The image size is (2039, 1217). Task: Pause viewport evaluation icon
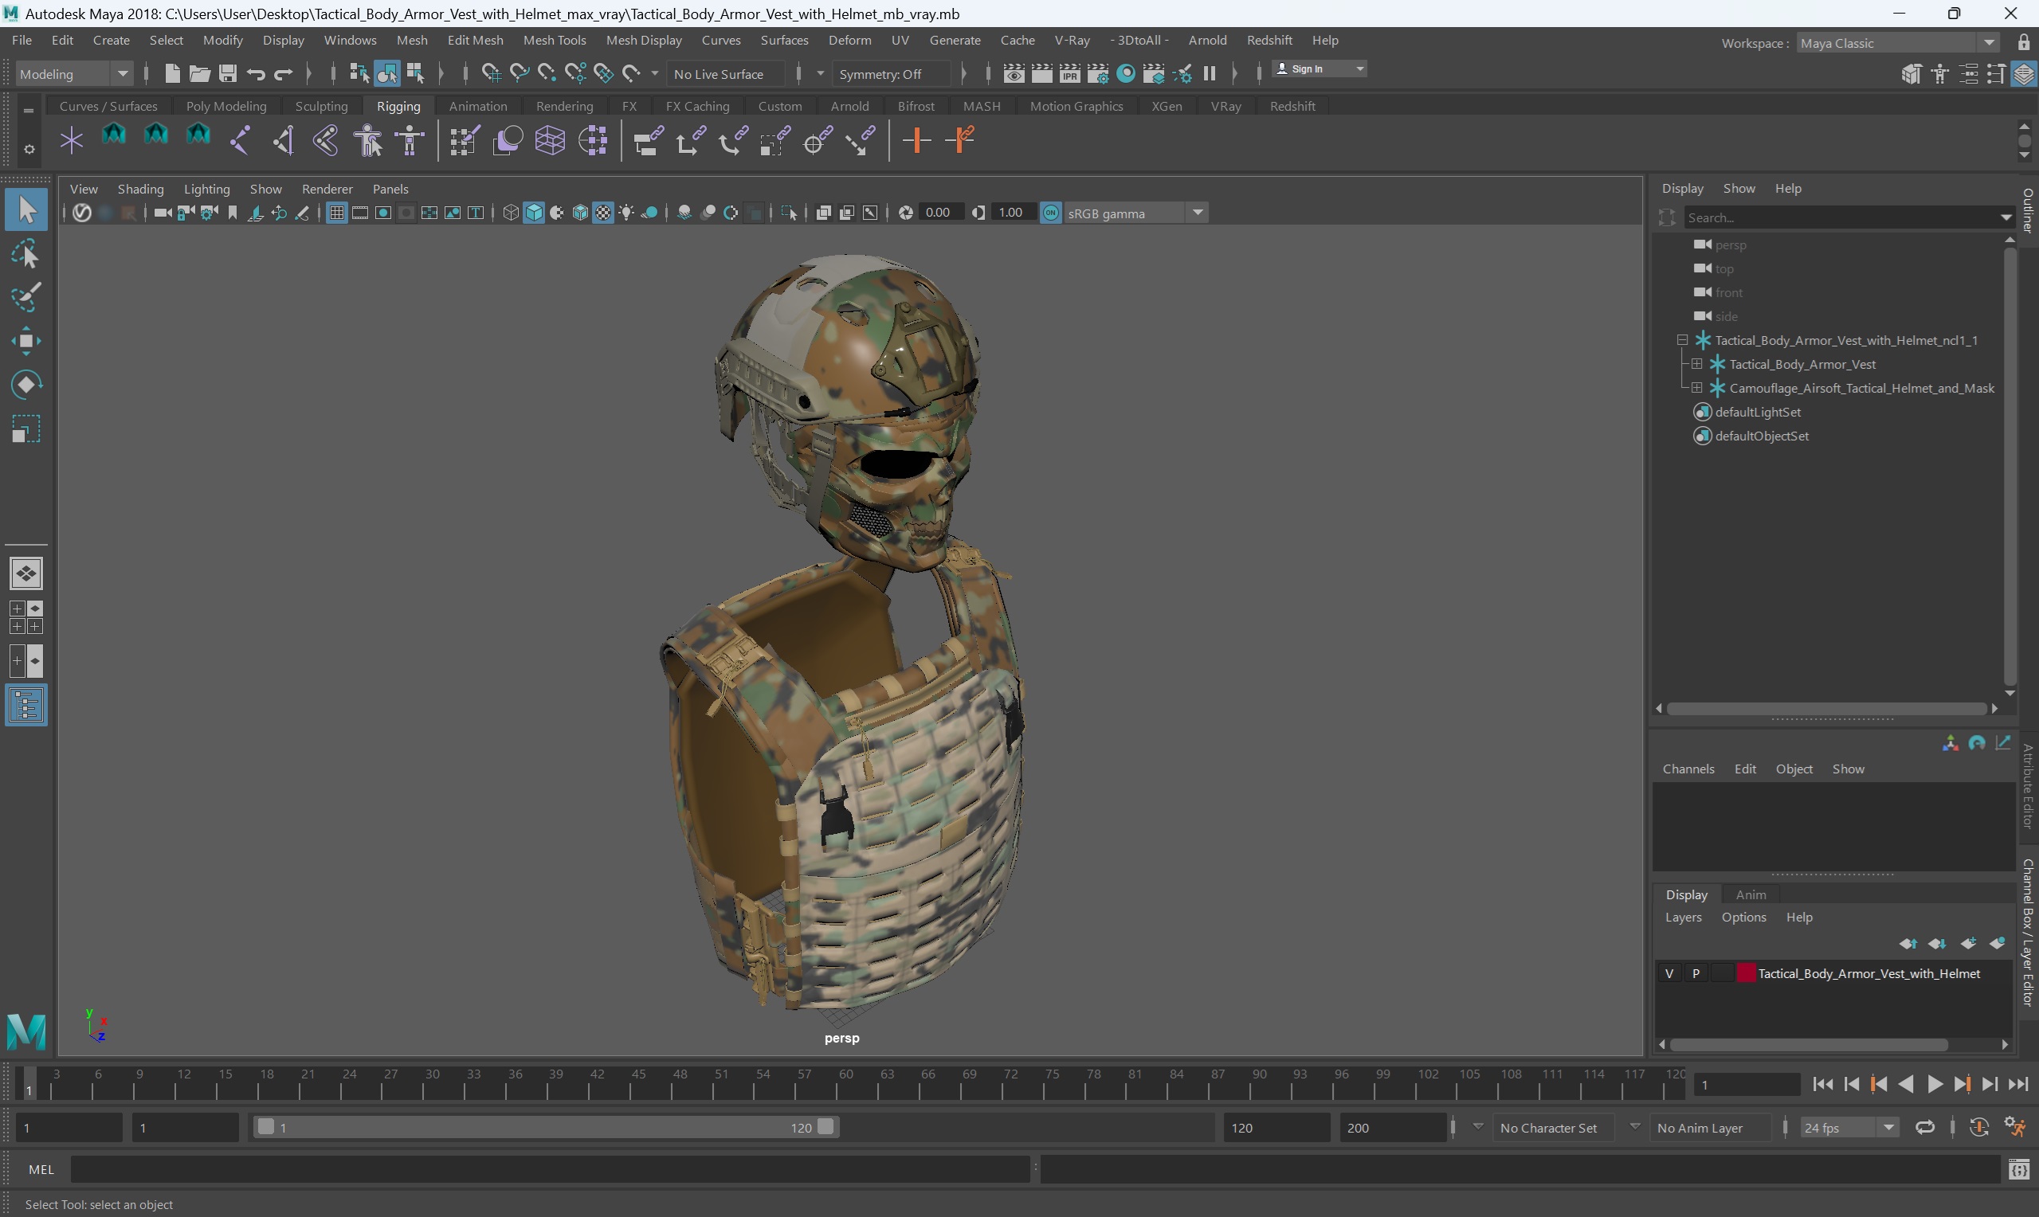[1209, 74]
